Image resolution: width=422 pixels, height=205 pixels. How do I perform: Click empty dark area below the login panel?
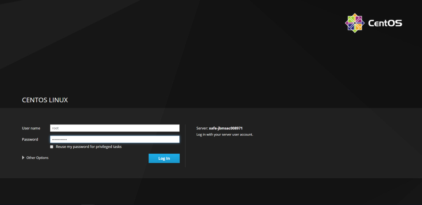click(x=206, y=191)
